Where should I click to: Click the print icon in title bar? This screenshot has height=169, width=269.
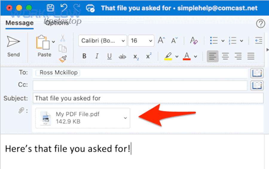pos(90,8)
